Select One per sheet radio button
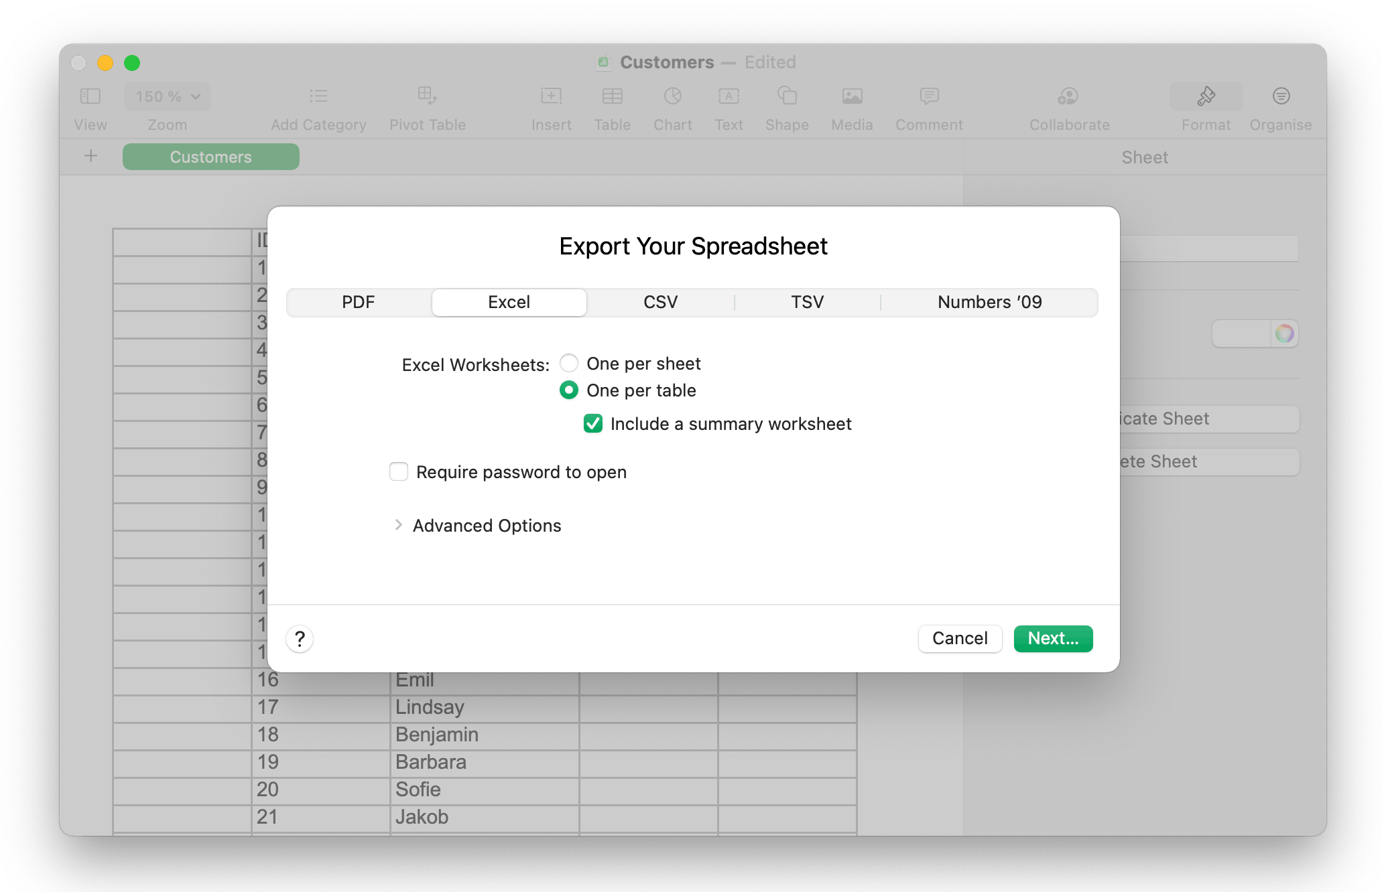This screenshot has width=1382, height=892. pos(570,362)
